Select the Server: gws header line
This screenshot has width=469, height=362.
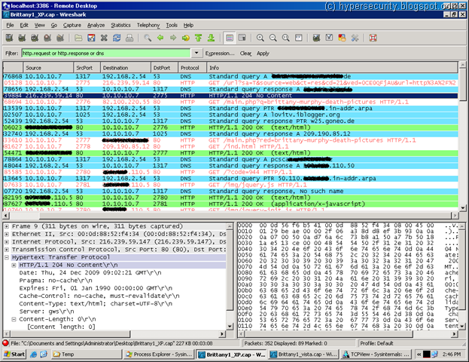(47, 311)
